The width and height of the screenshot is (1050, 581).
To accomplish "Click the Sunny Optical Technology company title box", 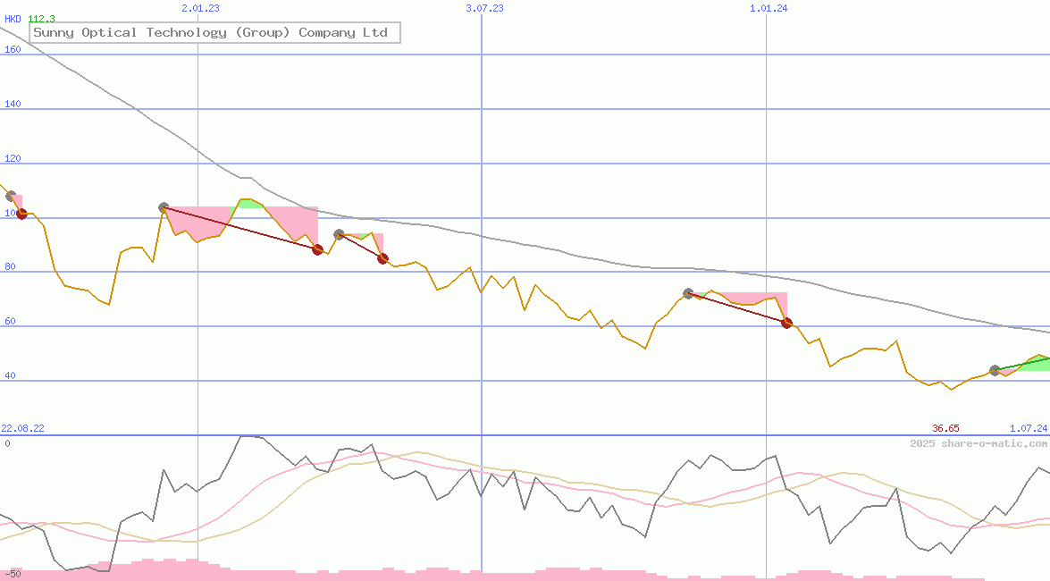I will 215,32.
